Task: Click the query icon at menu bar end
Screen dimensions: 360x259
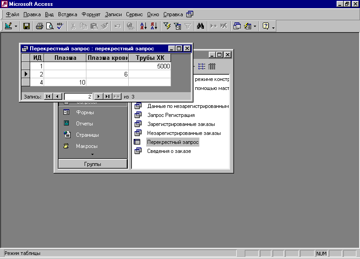Action: 189,14
